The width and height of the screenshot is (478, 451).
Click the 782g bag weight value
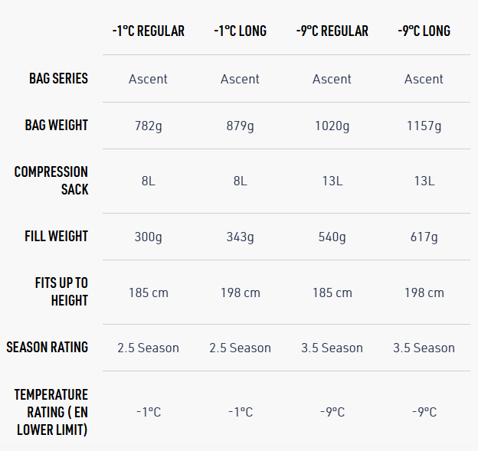click(x=148, y=126)
